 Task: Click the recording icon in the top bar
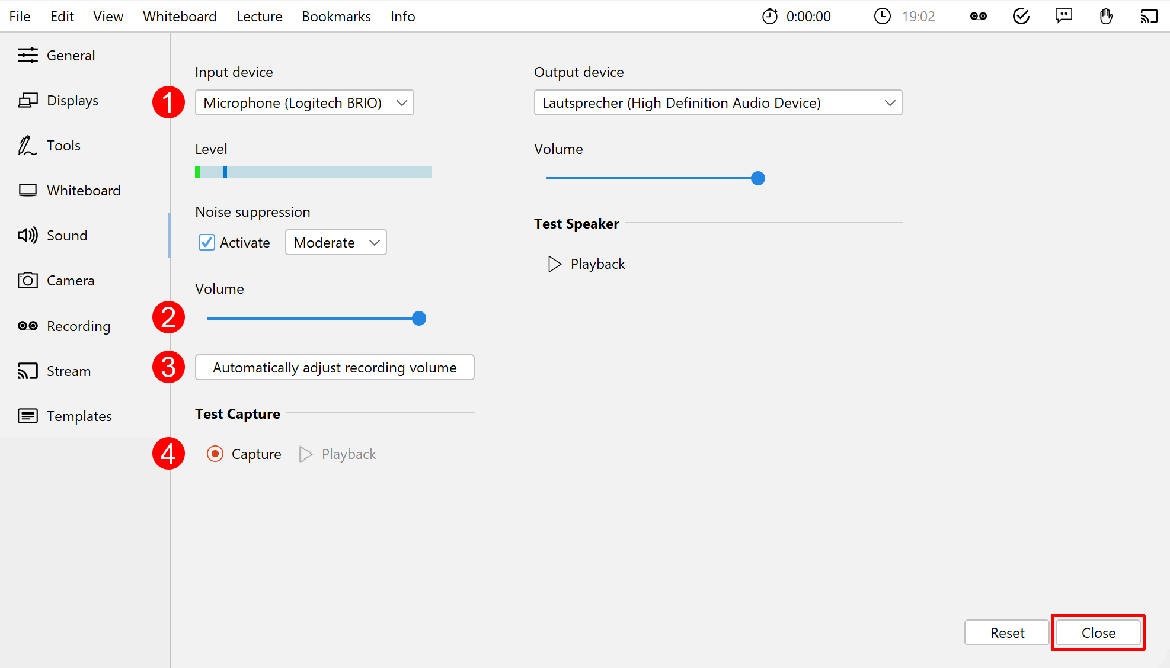[x=978, y=16]
